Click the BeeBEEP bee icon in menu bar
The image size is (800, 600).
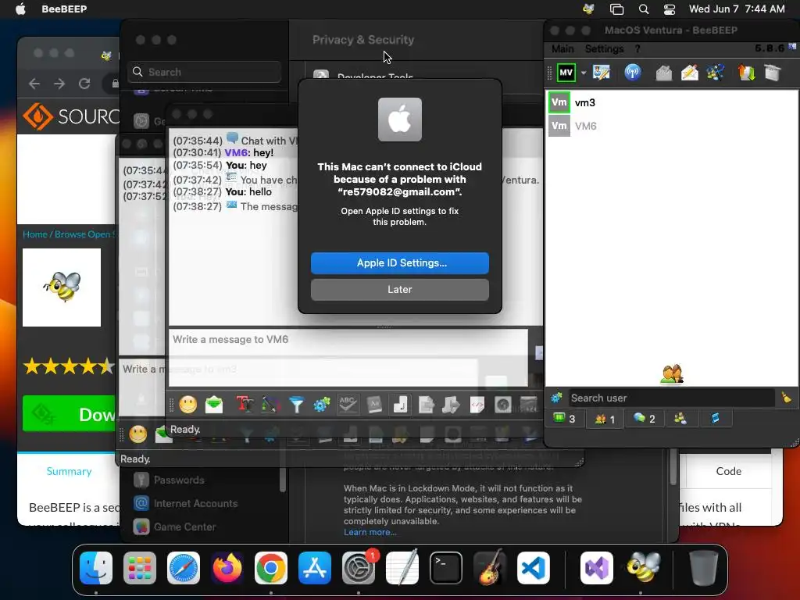pos(589,9)
